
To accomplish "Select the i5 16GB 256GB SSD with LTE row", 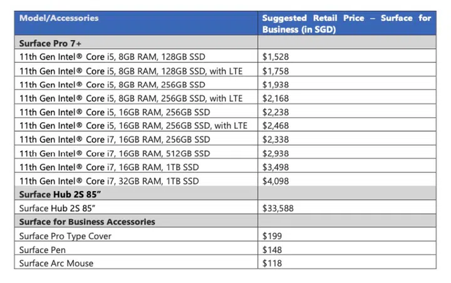I will tap(133, 126).
